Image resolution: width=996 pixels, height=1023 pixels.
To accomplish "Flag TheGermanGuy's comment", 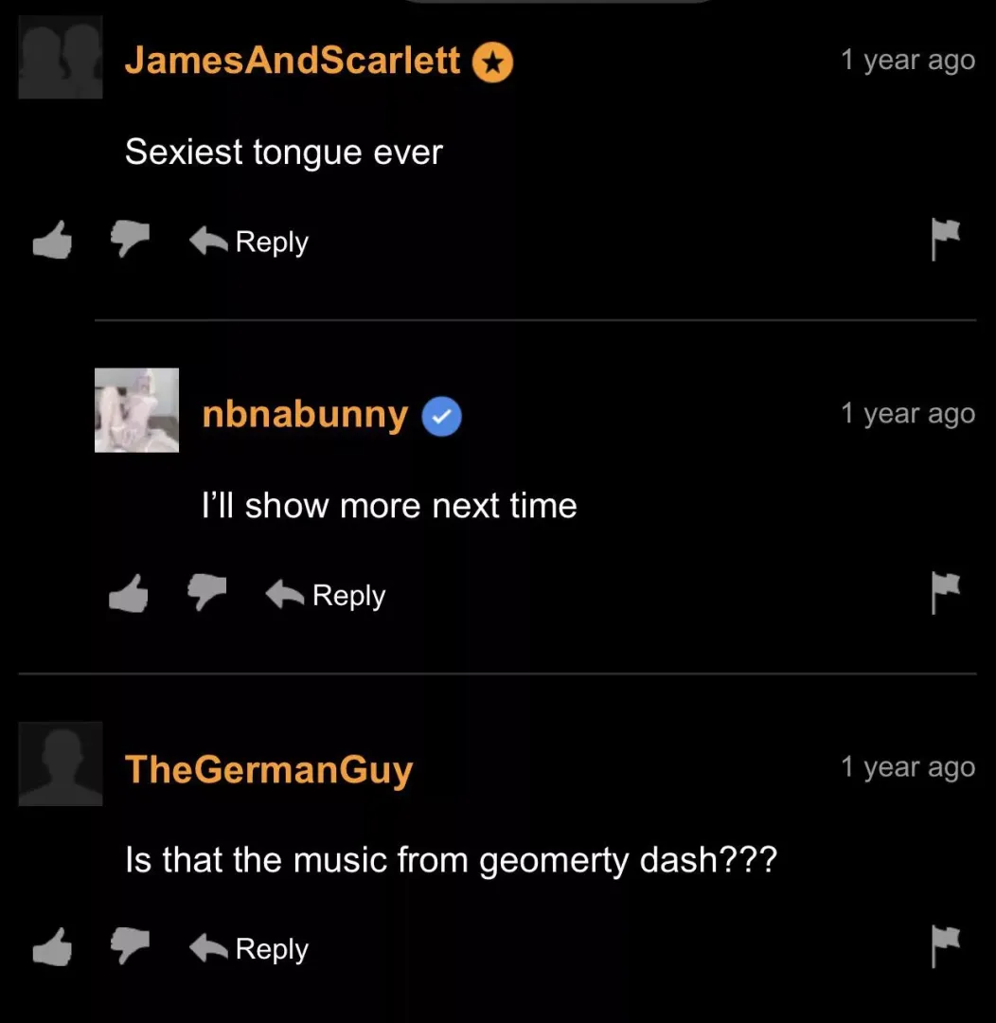I will pyautogui.click(x=945, y=946).
